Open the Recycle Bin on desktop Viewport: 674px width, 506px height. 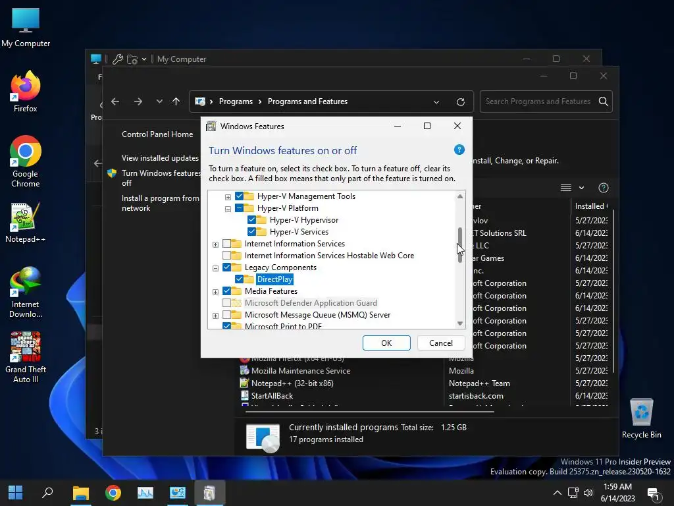point(641,418)
